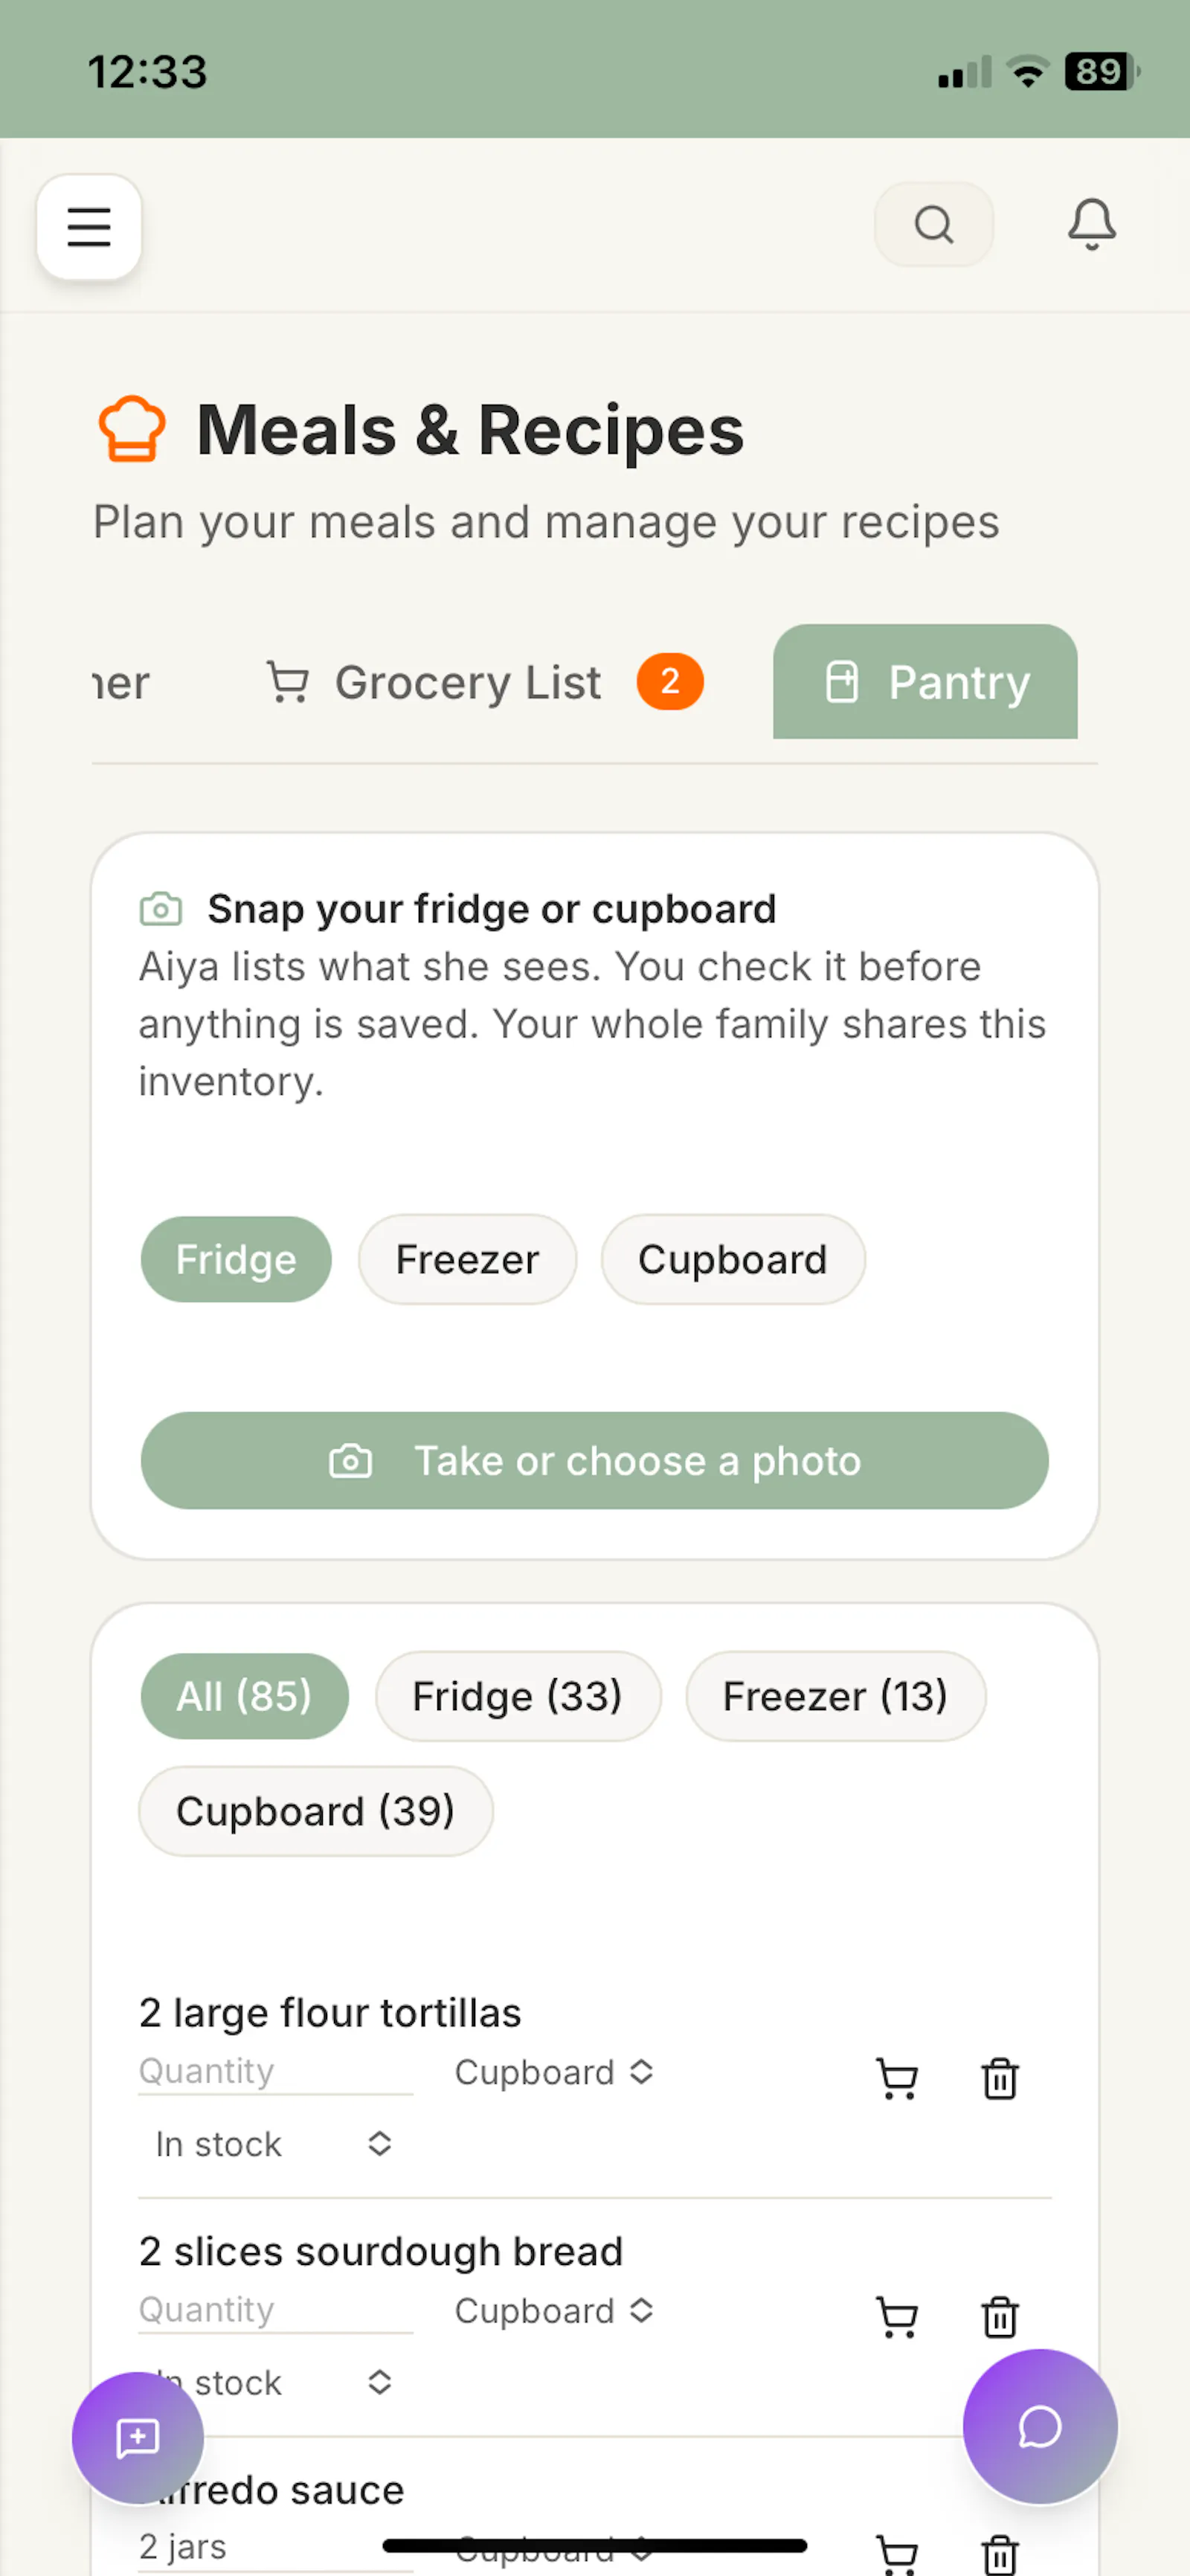Add sourdough bread to grocery cart
Image resolution: width=1190 pixels, height=2576 pixels.
point(897,2317)
